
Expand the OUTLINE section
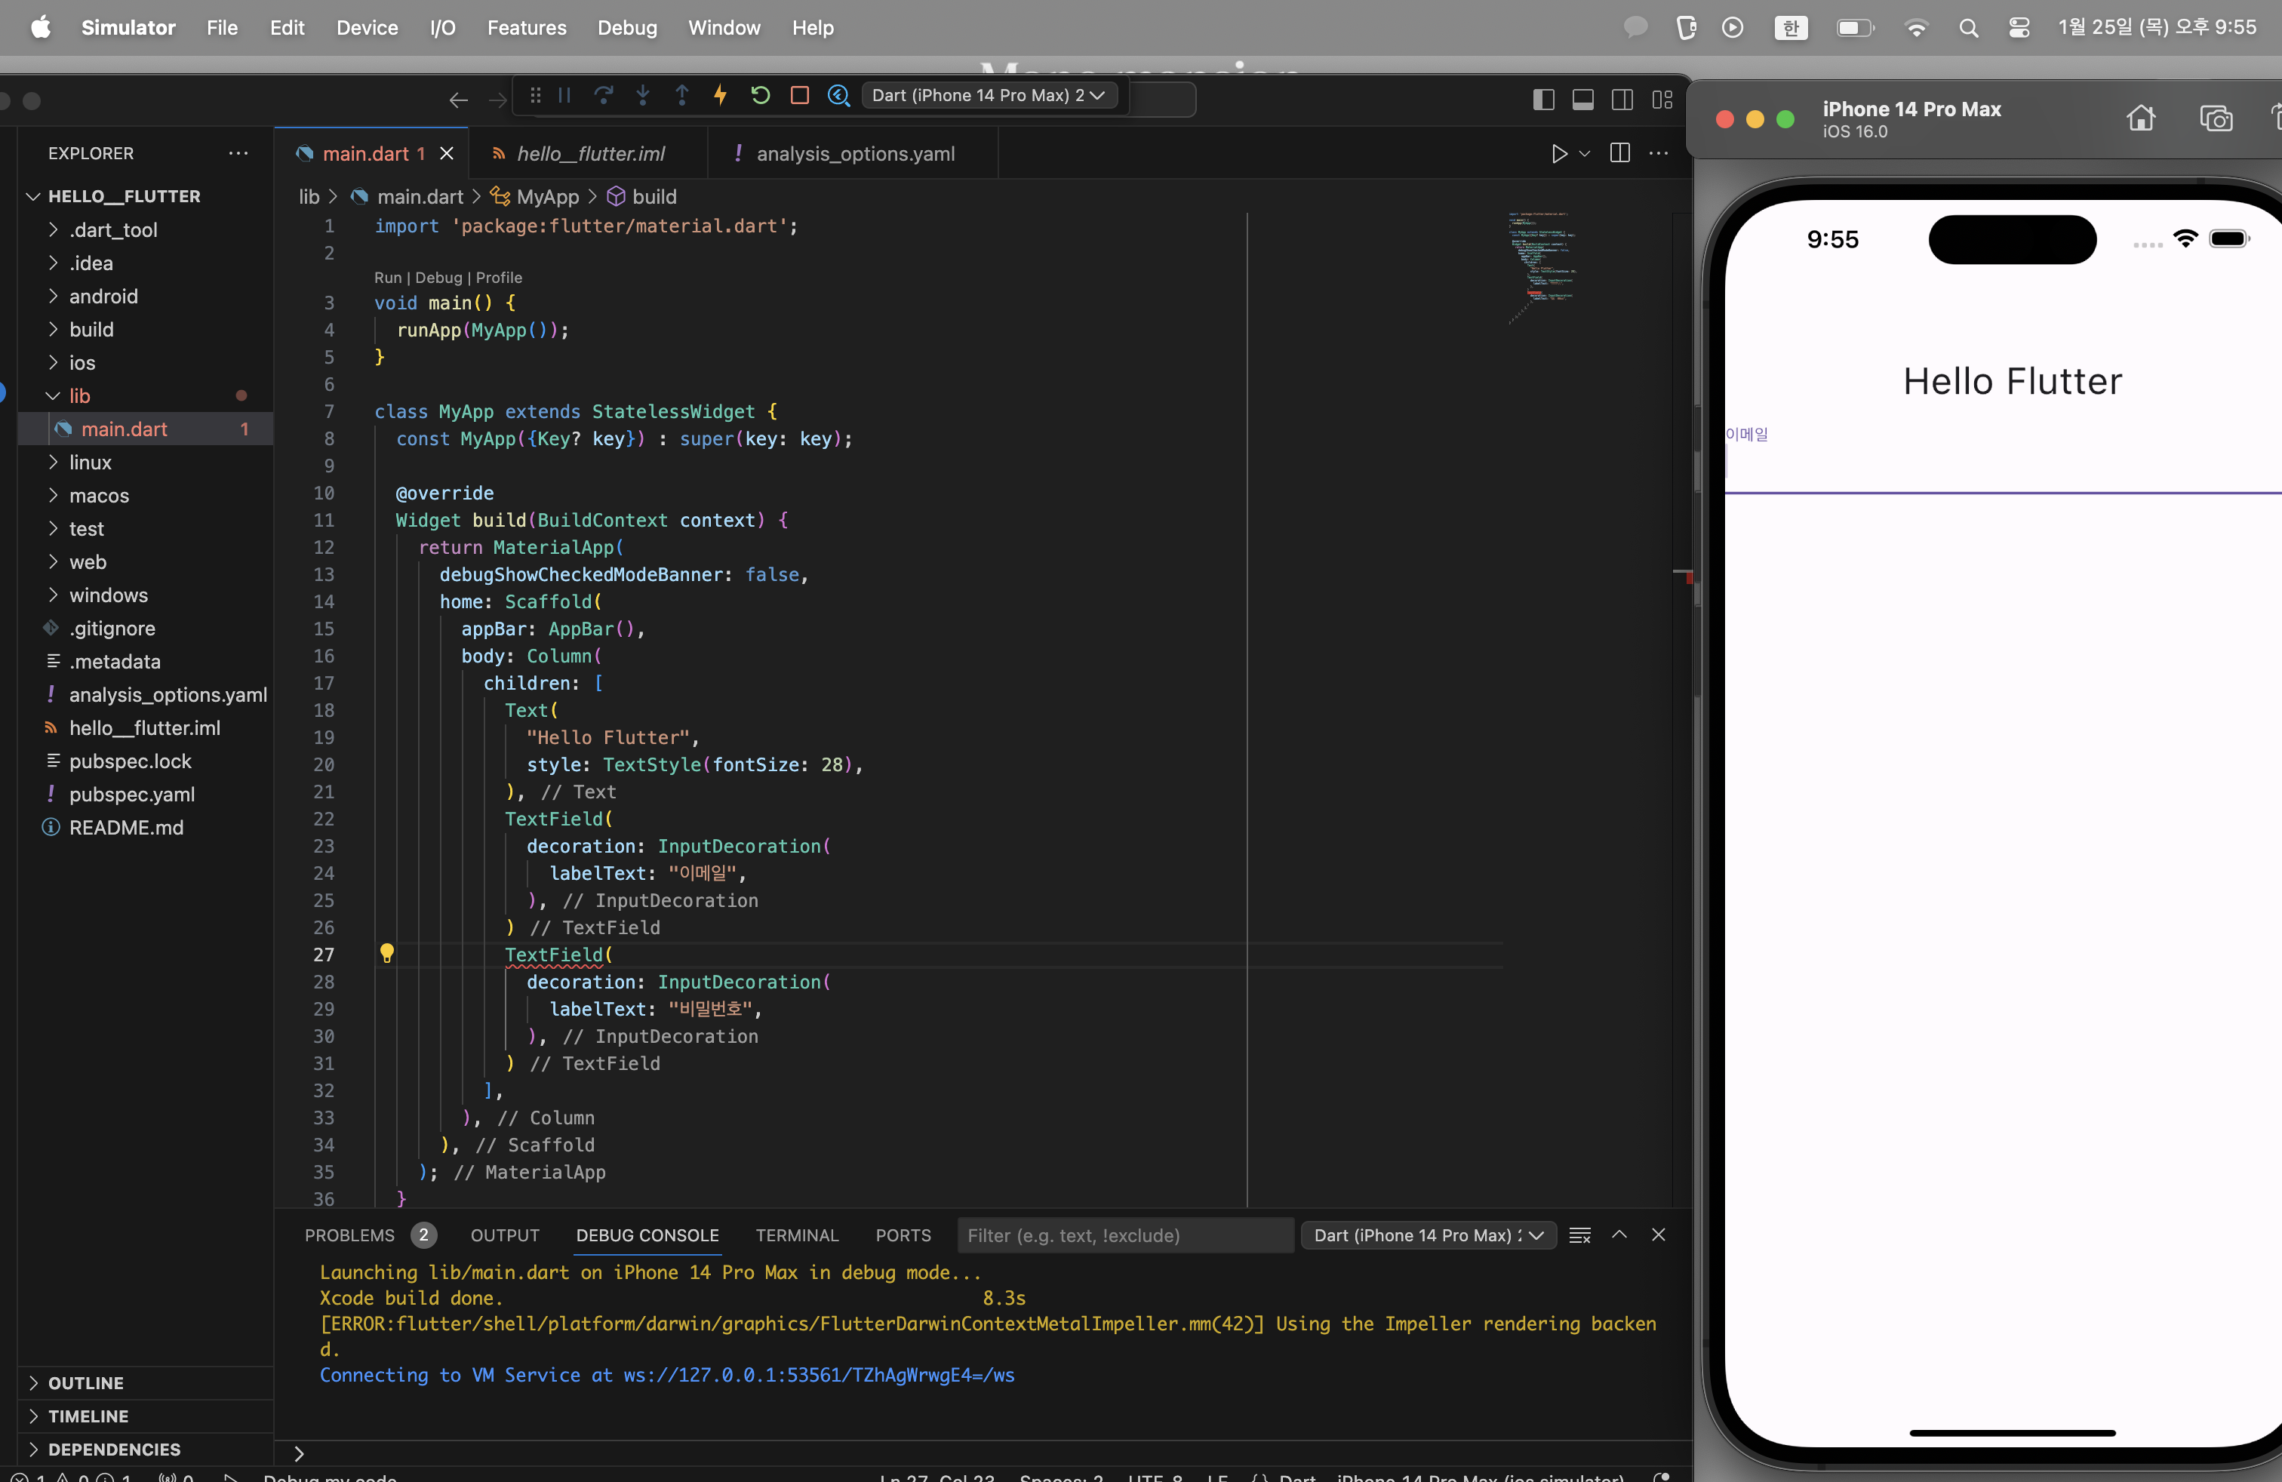(x=86, y=1382)
